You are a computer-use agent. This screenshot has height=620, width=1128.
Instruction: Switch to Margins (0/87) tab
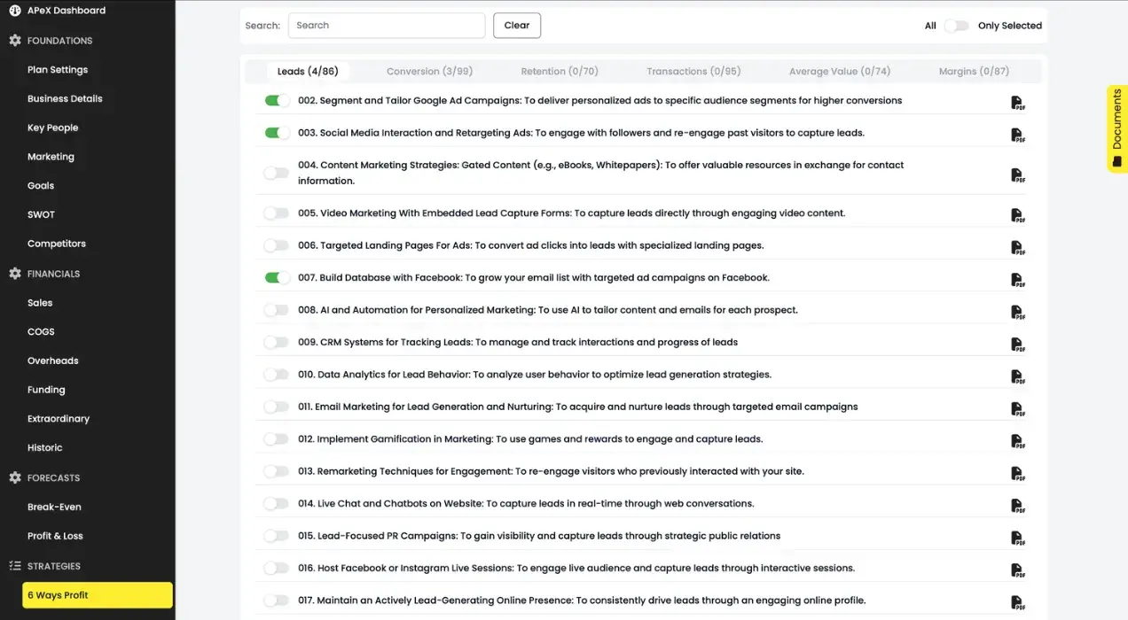tap(974, 72)
